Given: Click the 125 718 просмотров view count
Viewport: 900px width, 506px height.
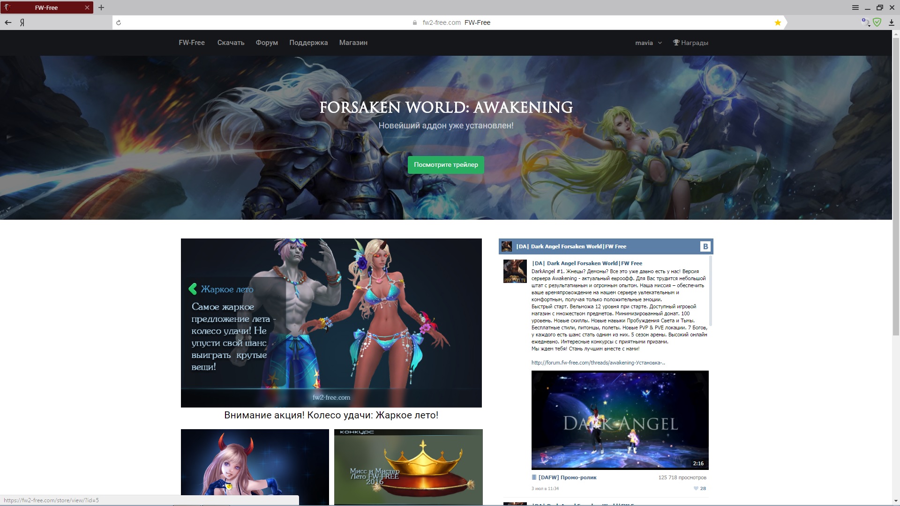Looking at the screenshot, I should (682, 477).
